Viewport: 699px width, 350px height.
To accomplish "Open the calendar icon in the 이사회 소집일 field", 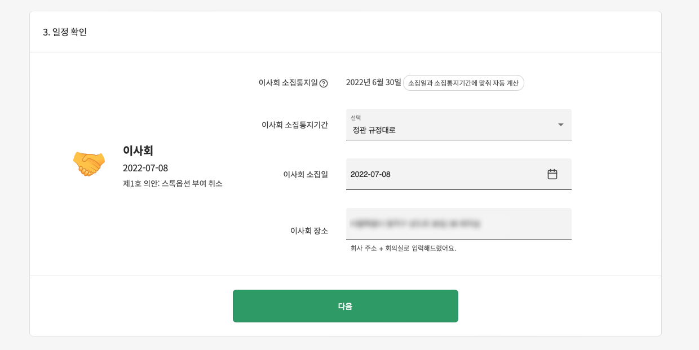I will coord(553,174).
